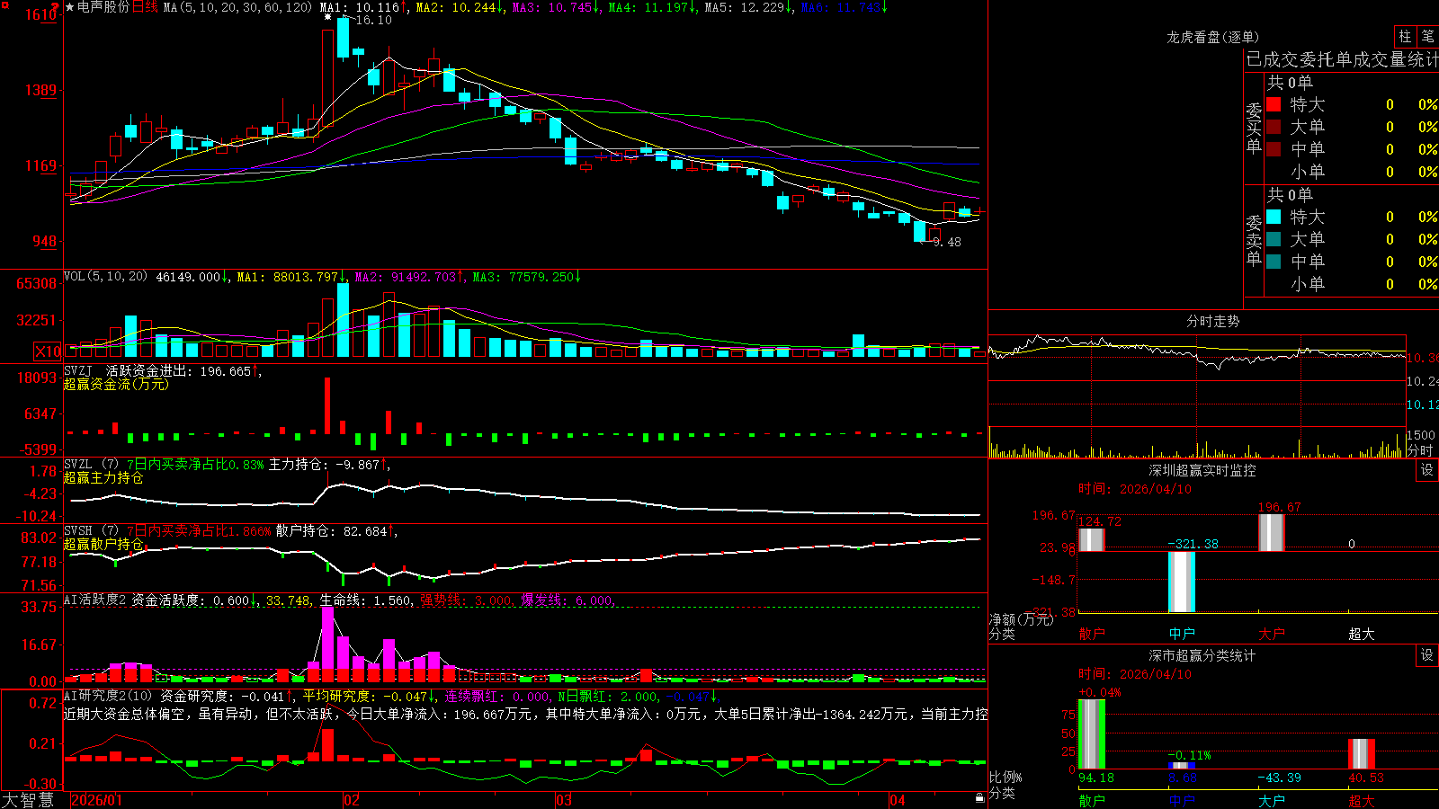The image size is (1439, 809).
Task: Toggle the X10 volume scale box
Action: click(48, 351)
